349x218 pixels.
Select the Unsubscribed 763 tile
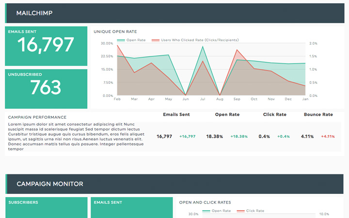point(46,89)
